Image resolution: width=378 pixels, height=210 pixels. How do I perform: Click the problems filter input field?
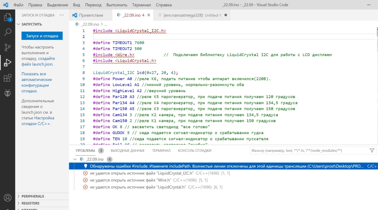[x=309, y=151]
